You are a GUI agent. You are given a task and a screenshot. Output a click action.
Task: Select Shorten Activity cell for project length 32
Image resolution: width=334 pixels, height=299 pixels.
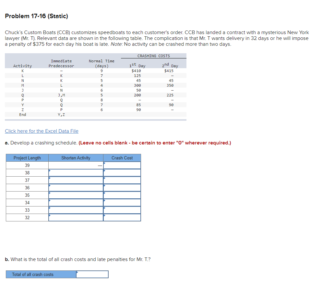76,218
